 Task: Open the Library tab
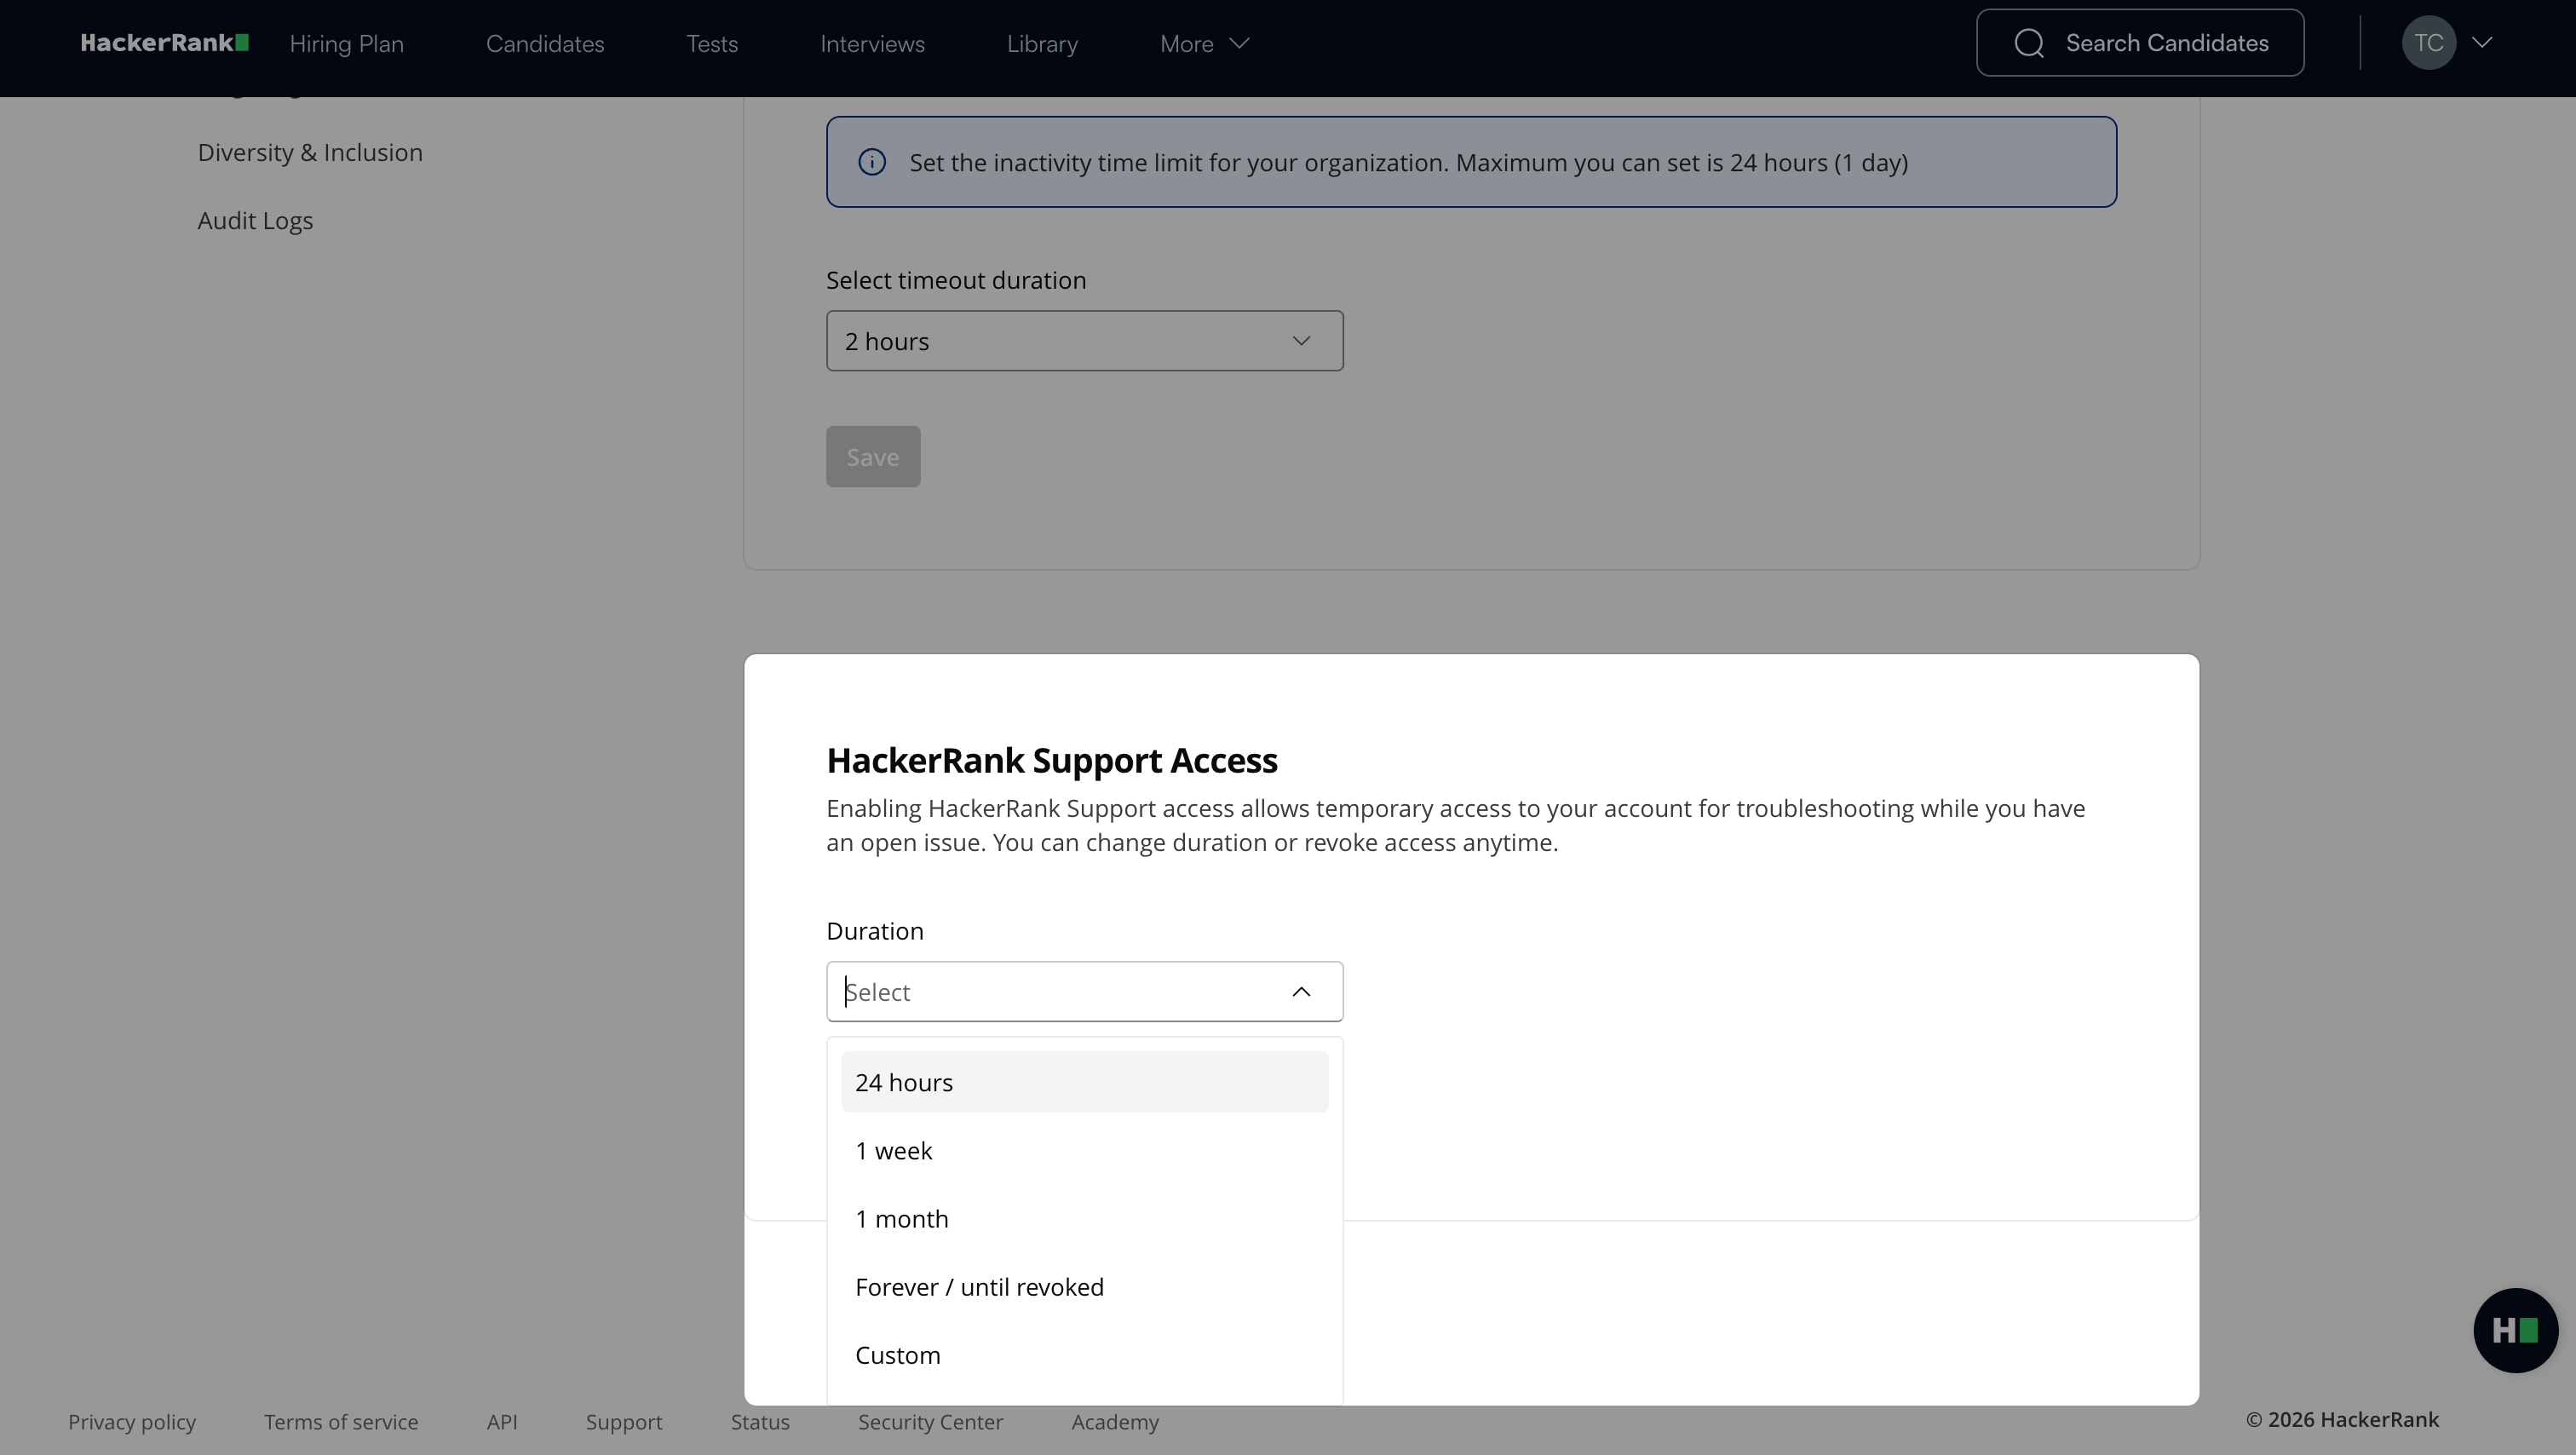[1042, 44]
